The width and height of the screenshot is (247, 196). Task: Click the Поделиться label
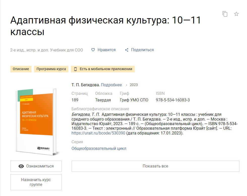tap(142, 50)
